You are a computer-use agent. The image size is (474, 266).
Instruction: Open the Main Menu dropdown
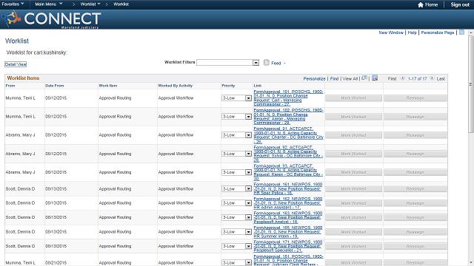(x=49, y=4)
